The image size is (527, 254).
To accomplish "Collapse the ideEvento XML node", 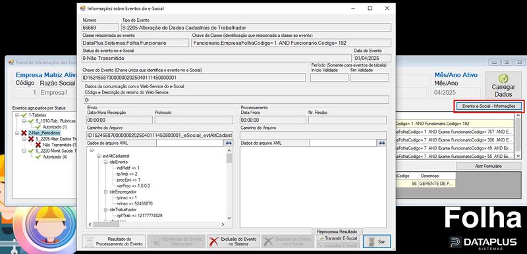I will click(x=105, y=162).
